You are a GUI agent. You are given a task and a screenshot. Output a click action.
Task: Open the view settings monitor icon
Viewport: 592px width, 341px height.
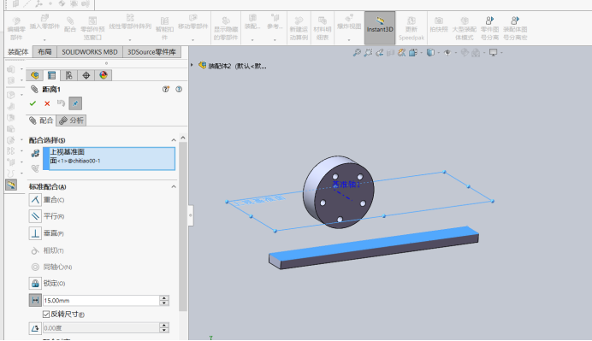click(493, 53)
